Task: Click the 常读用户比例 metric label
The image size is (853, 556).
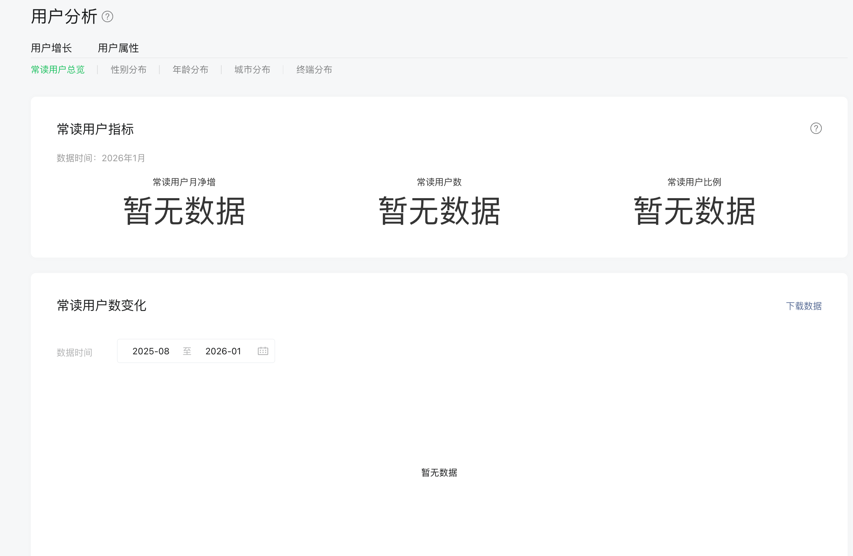Action: (694, 182)
